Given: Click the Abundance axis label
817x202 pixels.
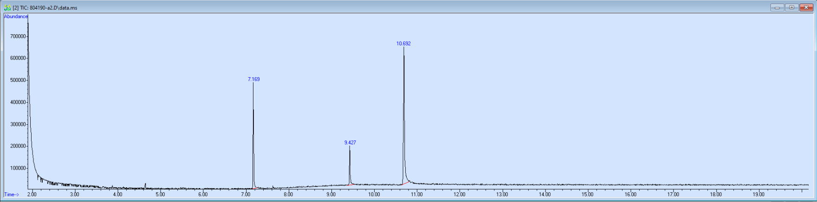Looking at the screenshot, I should coord(16,17).
